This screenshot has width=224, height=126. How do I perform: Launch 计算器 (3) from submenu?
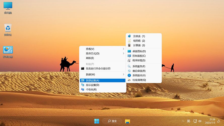(x=144, y=45)
